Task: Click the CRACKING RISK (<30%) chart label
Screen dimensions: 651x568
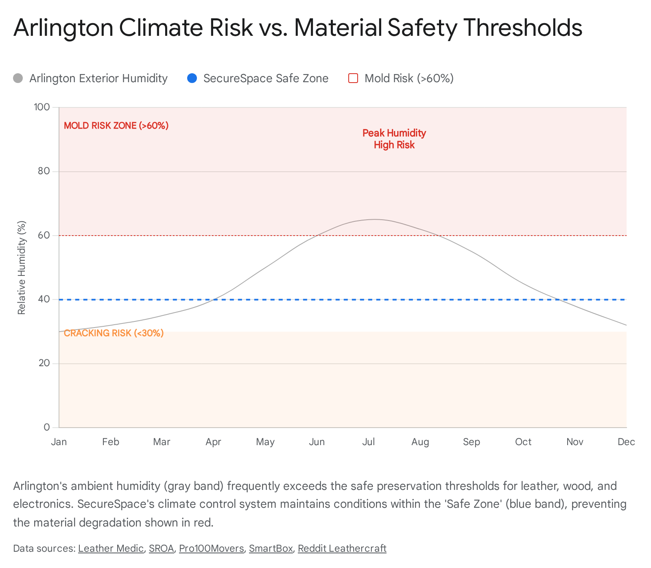Action: (114, 333)
